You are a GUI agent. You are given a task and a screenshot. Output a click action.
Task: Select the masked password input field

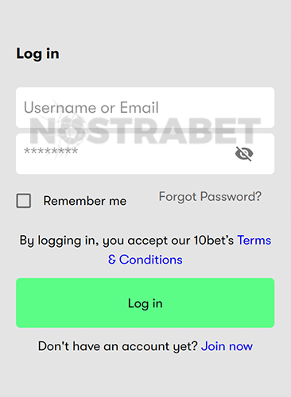point(145,154)
